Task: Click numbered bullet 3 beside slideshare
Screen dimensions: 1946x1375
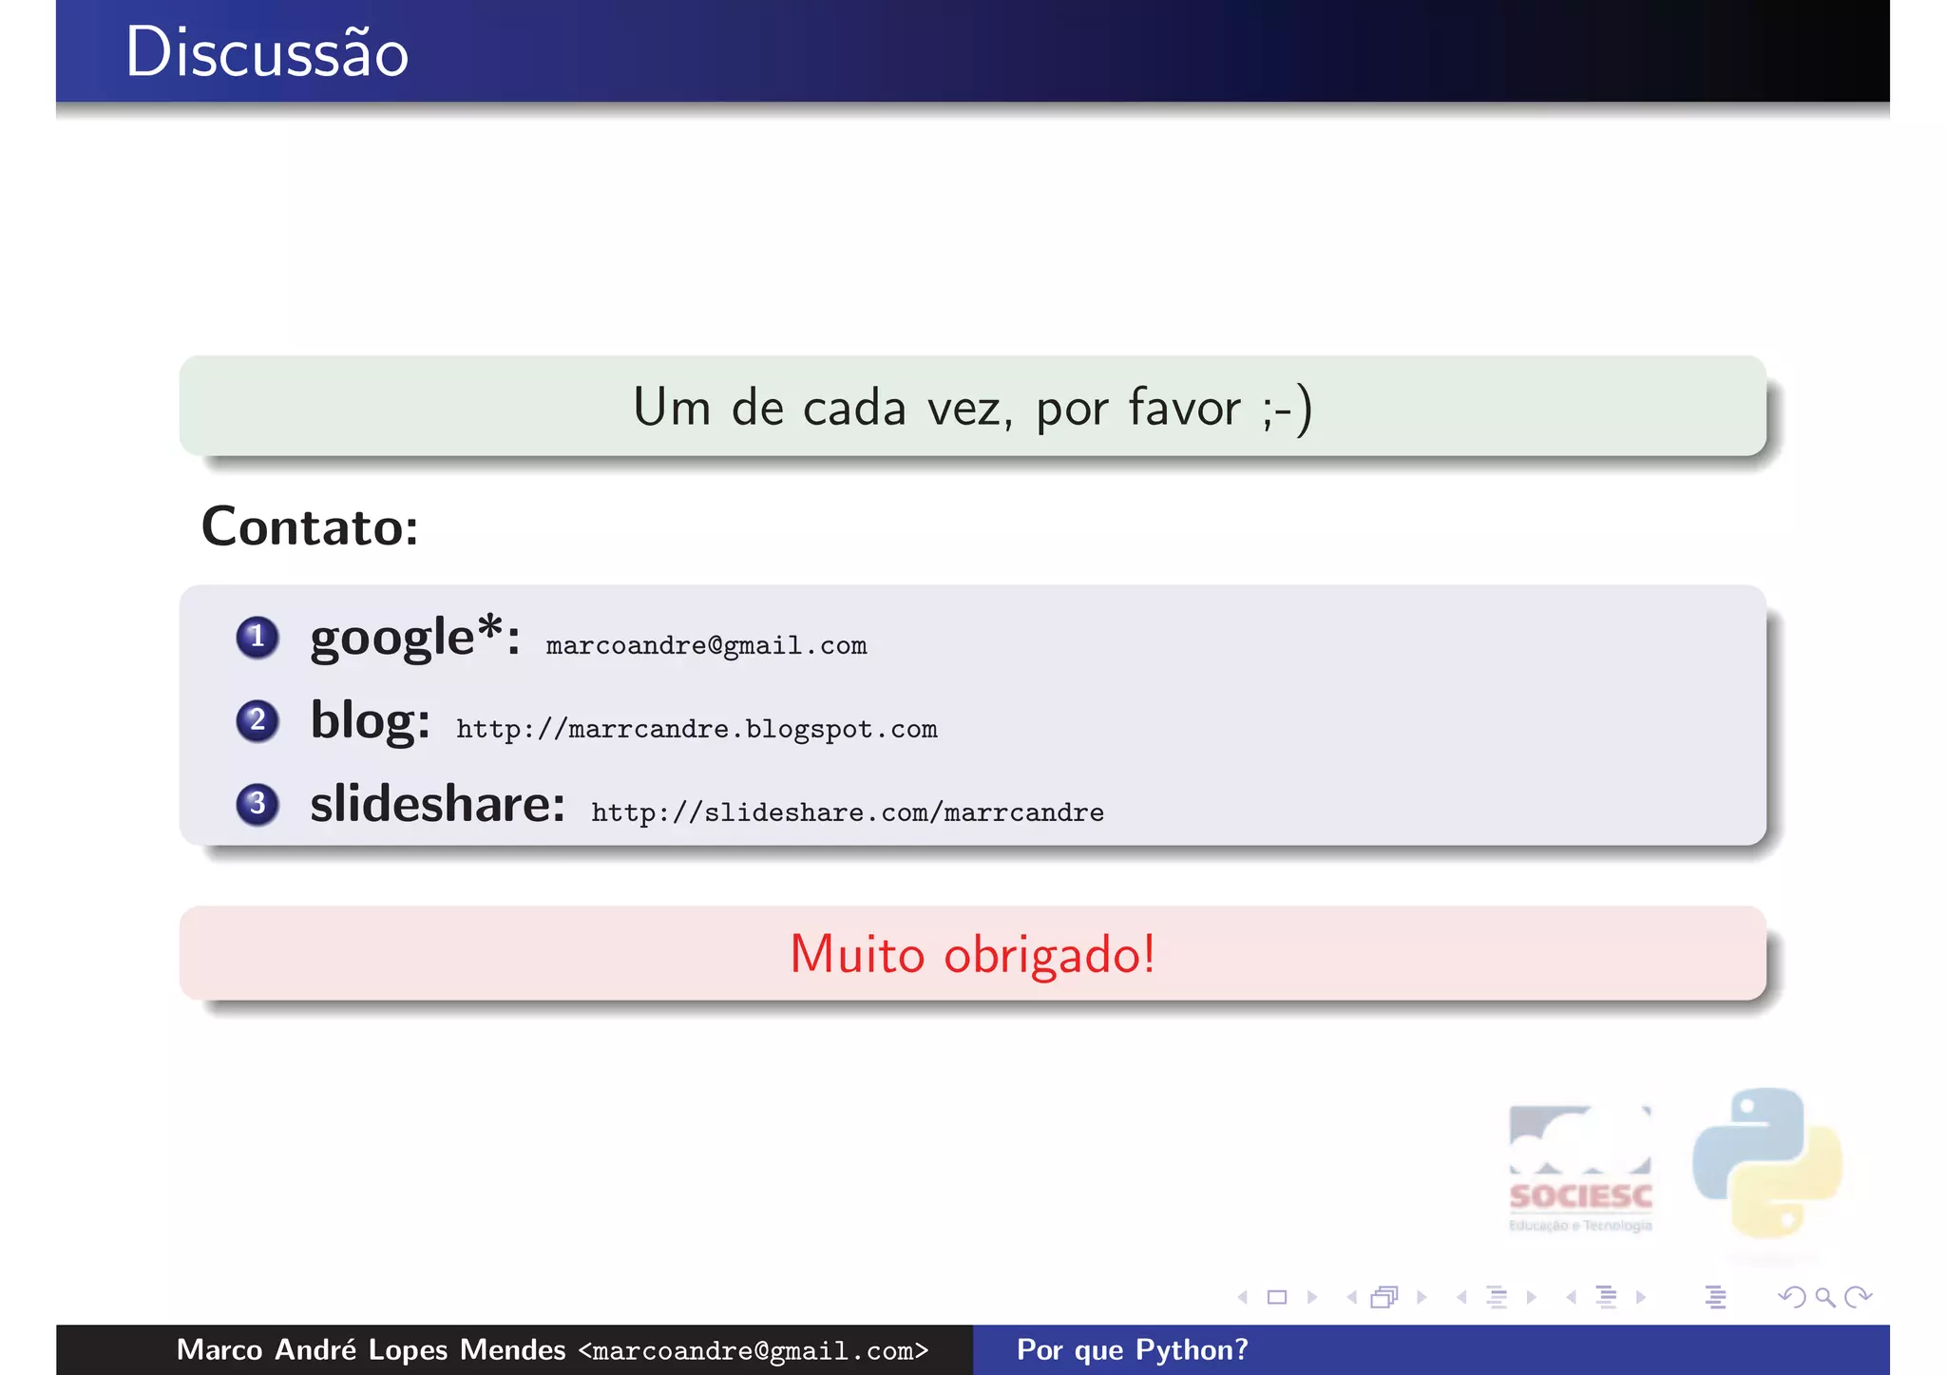Action: click(258, 804)
